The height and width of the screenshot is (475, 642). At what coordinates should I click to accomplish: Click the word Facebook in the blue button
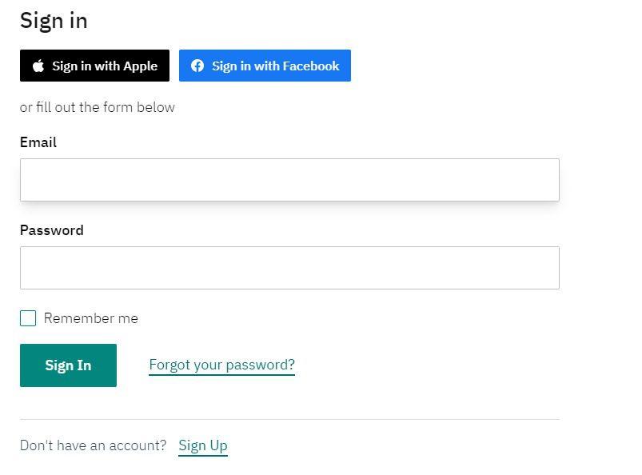coord(311,66)
